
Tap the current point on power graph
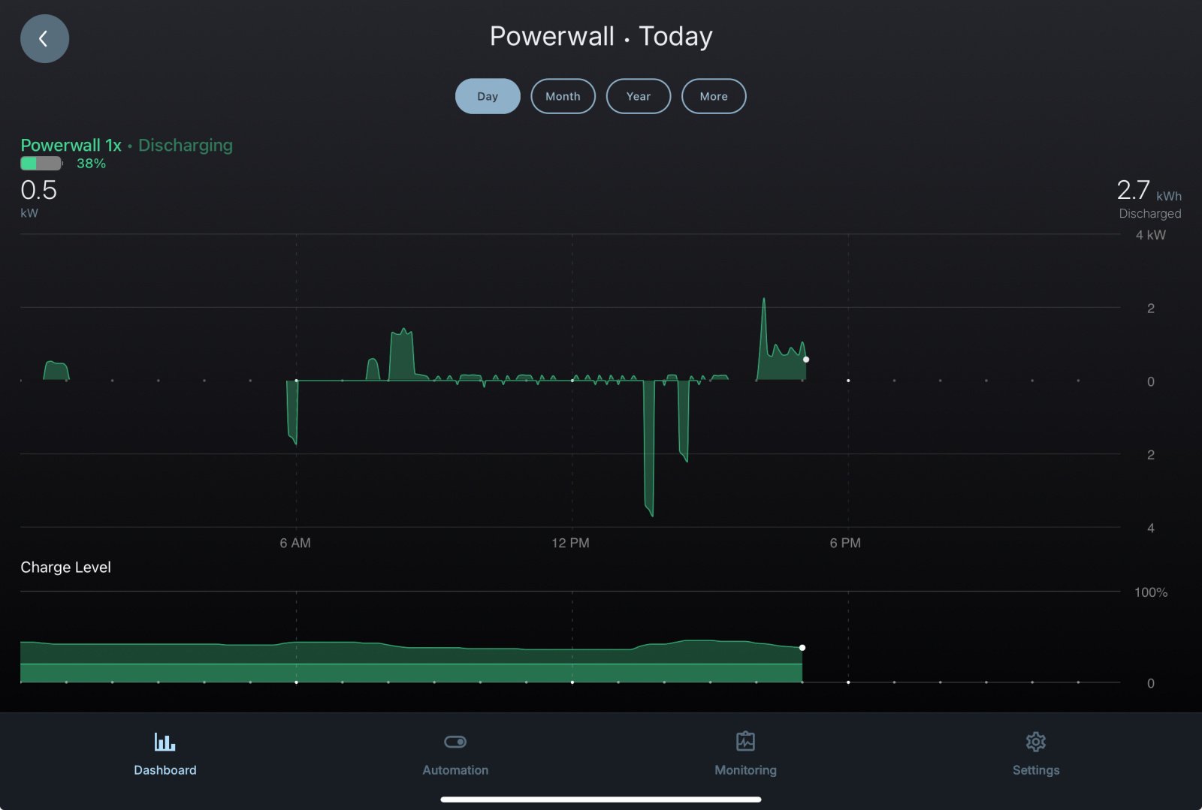tap(806, 360)
